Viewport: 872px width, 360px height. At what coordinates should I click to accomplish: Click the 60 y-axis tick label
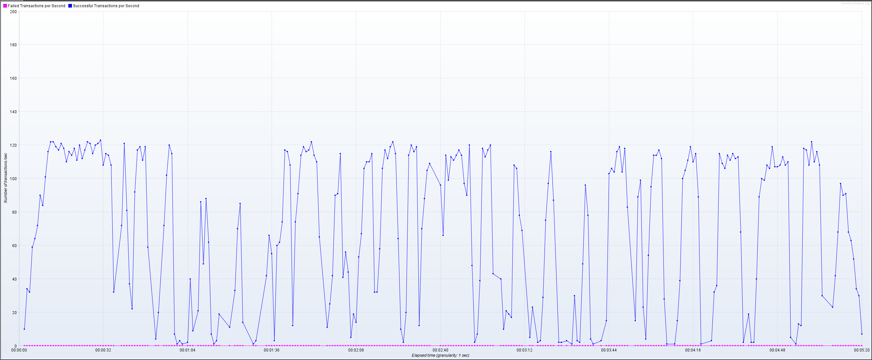click(x=14, y=246)
